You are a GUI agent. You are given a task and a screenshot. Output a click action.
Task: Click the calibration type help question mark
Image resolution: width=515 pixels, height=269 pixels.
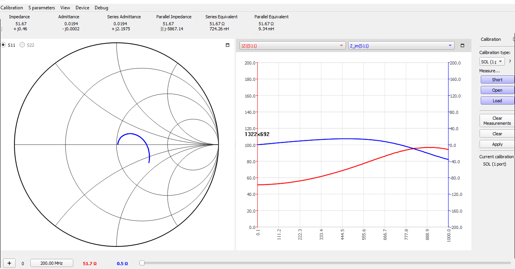pyautogui.click(x=510, y=61)
